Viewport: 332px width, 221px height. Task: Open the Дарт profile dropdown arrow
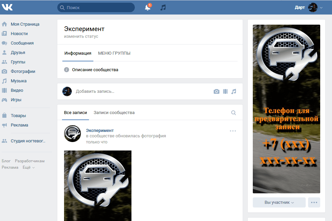coord(321,8)
